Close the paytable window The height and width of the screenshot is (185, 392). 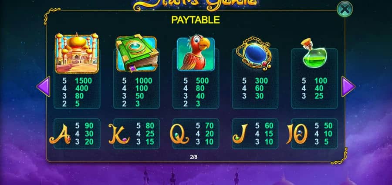[x=345, y=9]
